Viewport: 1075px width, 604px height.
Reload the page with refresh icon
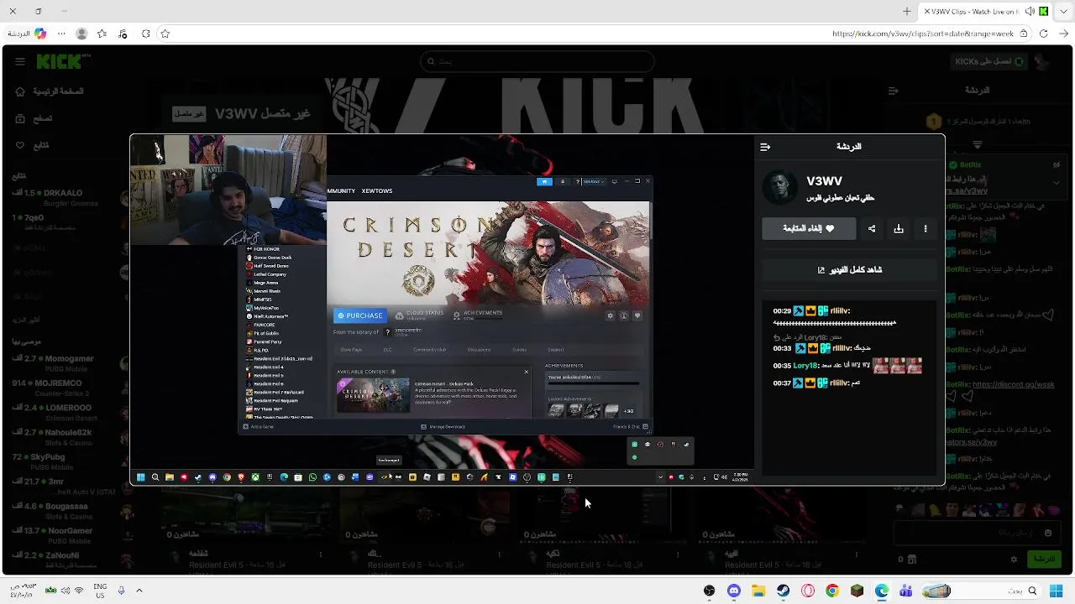click(x=1044, y=34)
